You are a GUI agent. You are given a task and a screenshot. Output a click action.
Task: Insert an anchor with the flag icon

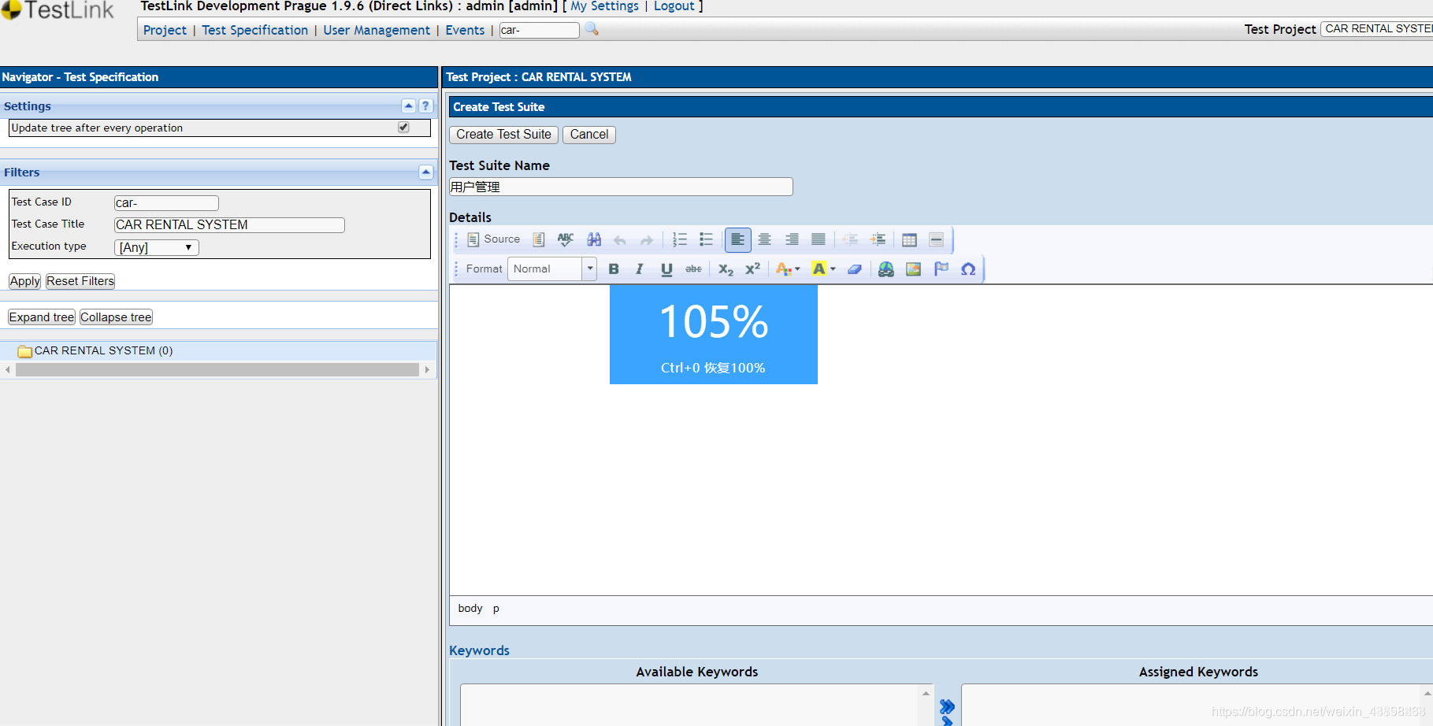(941, 269)
